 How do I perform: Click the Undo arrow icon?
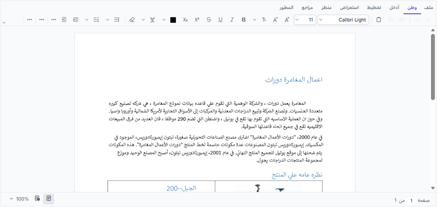pos(428,20)
